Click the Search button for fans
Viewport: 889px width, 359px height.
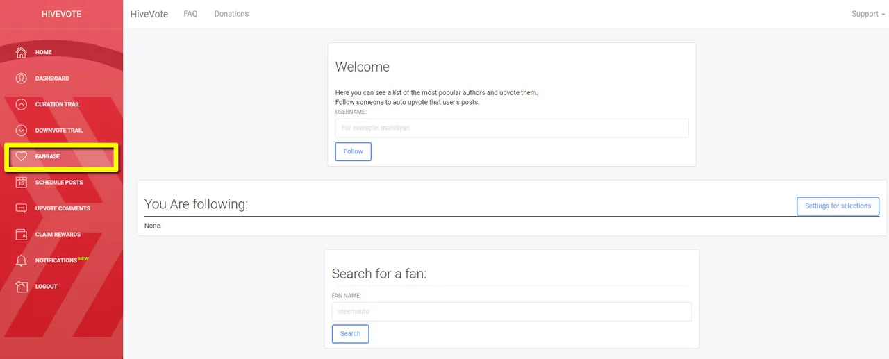tap(350, 334)
